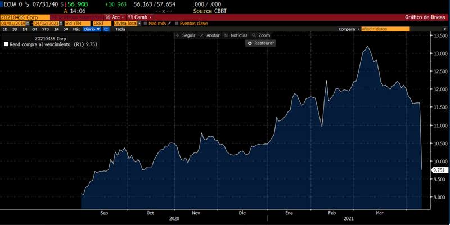This screenshot has width=450, height=225.
Task: Enable the Eventos clave checkbox
Action: [177, 23]
